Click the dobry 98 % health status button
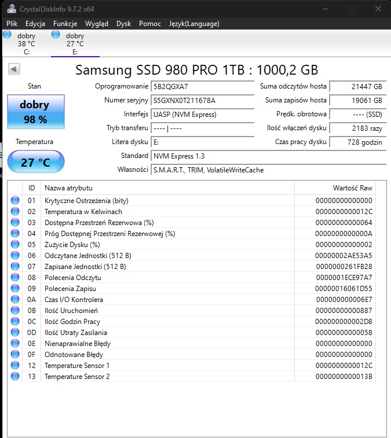The width and height of the screenshot is (391, 438). click(x=34, y=112)
